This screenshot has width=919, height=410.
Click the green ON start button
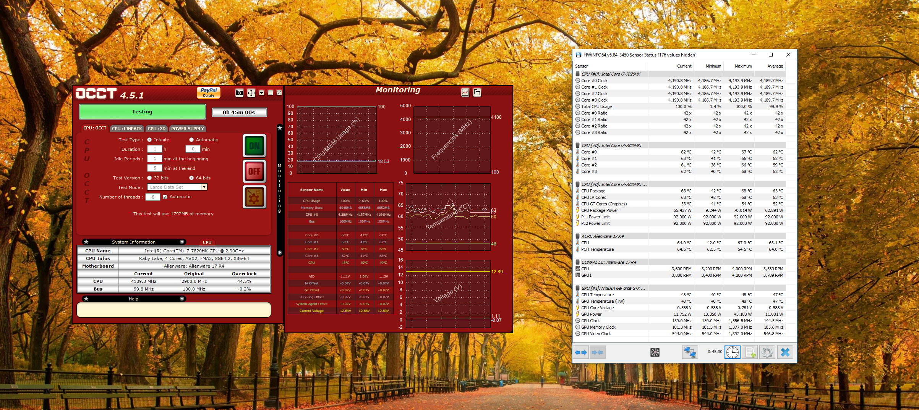(x=254, y=146)
